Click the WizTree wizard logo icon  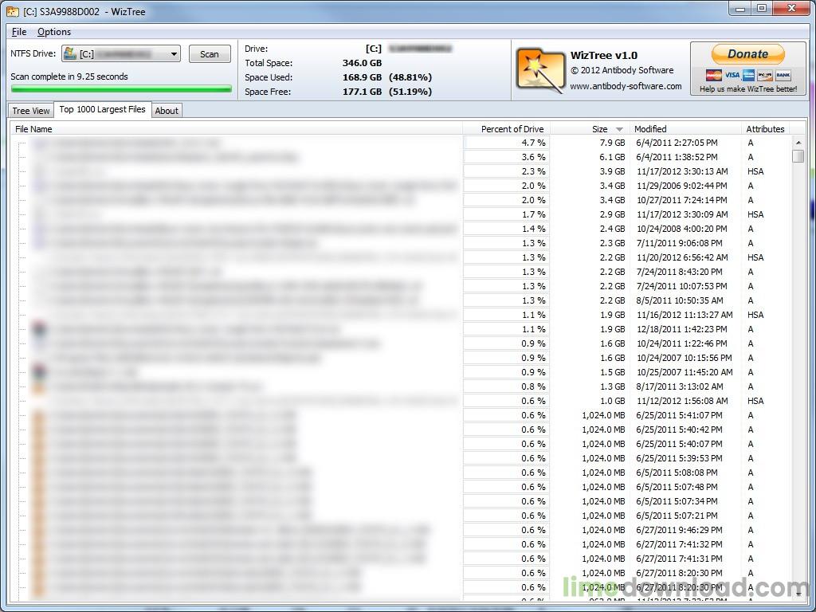pos(539,70)
